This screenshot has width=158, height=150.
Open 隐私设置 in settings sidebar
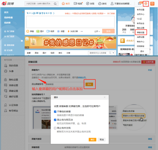pyautogui.click(x=11, y=79)
